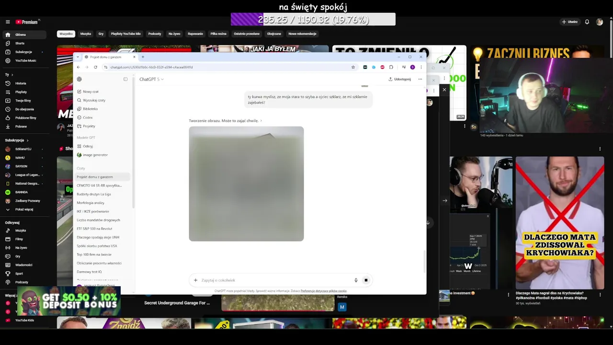Click the YouTube Premium logo
This screenshot has width=613, height=345.
coord(26,22)
